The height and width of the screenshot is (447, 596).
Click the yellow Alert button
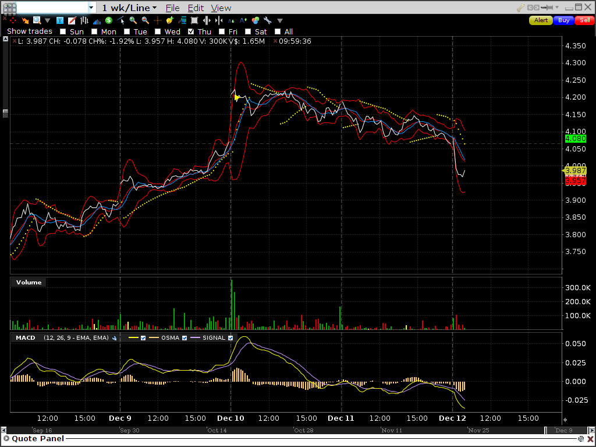(x=541, y=20)
